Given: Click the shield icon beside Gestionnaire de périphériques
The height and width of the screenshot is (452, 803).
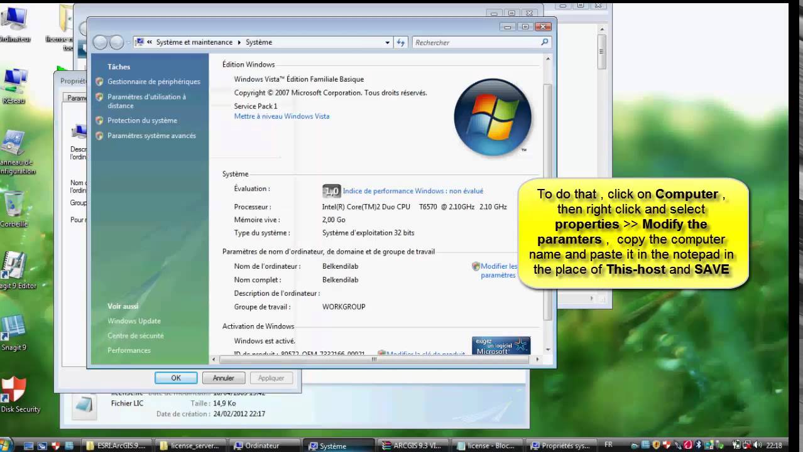Looking at the screenshot, I should coord(99,82).
